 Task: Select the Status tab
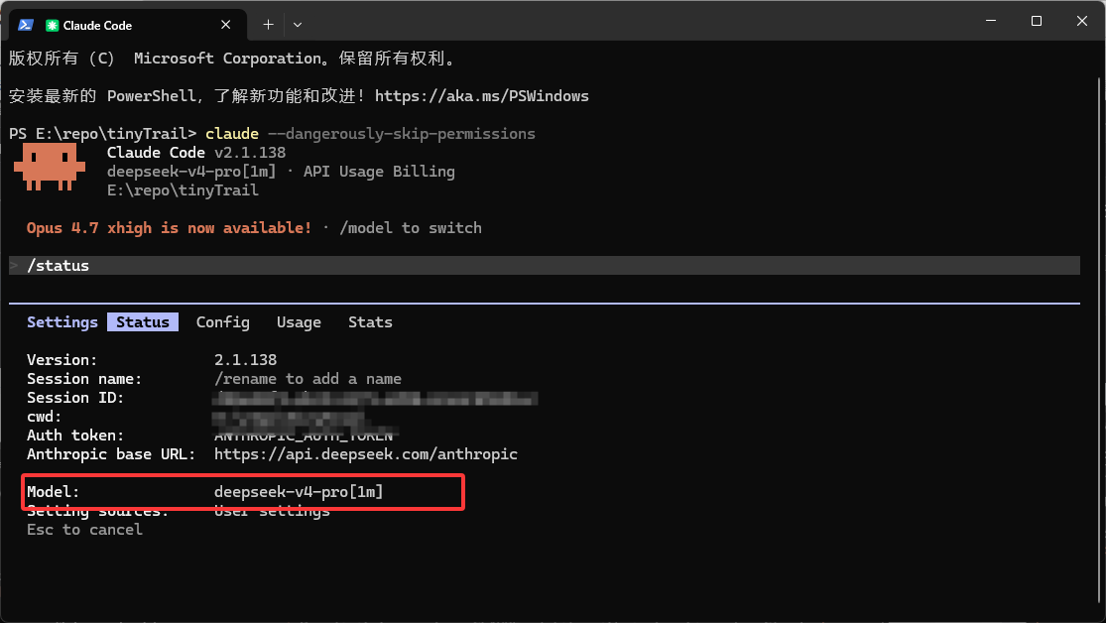click(143, 321)
